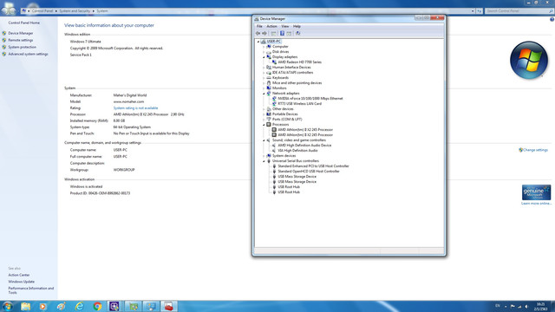
Task: Open the File menu in Device Manager
Action: pyautogui.click(x=259, y=26)
